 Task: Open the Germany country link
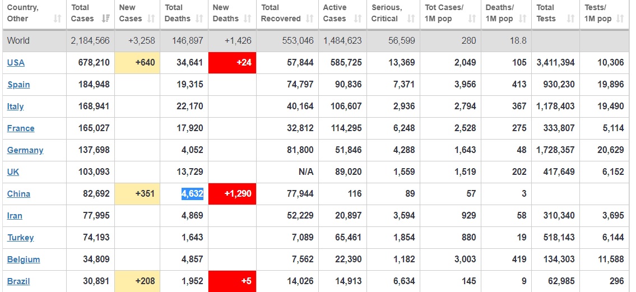click(x=25, y=150)
